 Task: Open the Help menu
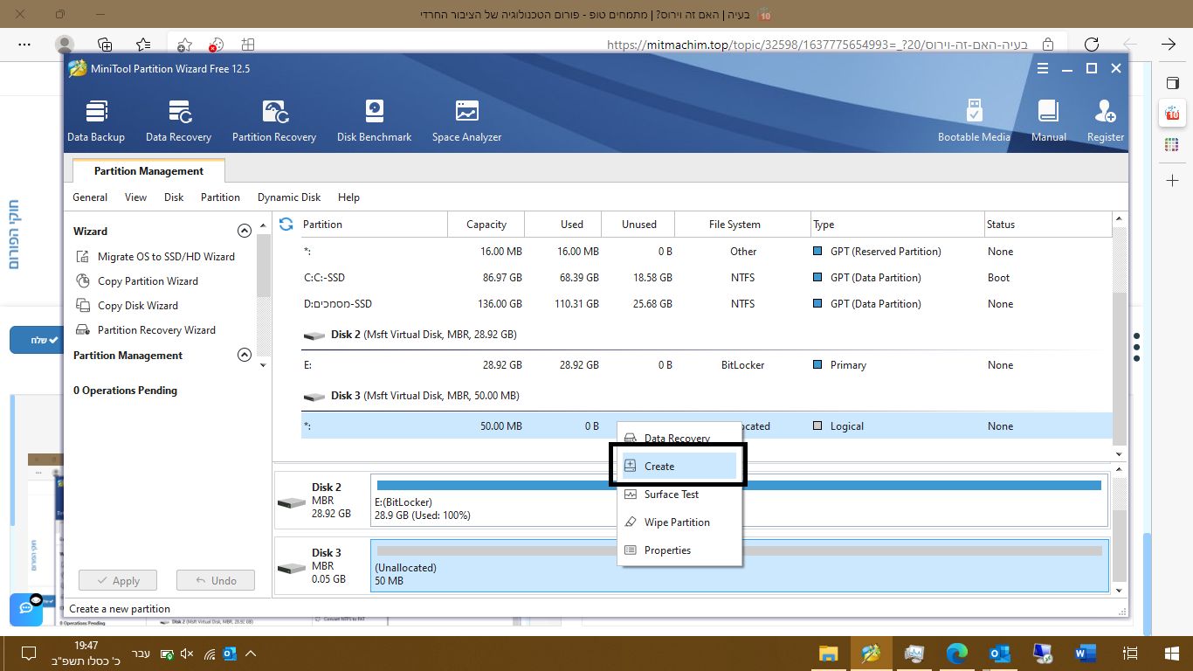348,197
